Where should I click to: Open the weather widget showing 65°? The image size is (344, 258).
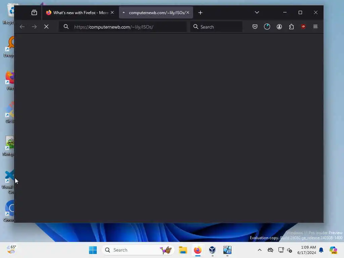point(11,250)
